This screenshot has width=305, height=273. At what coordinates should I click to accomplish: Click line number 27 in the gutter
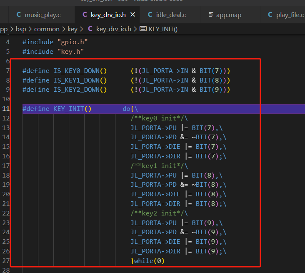point(6,261)
